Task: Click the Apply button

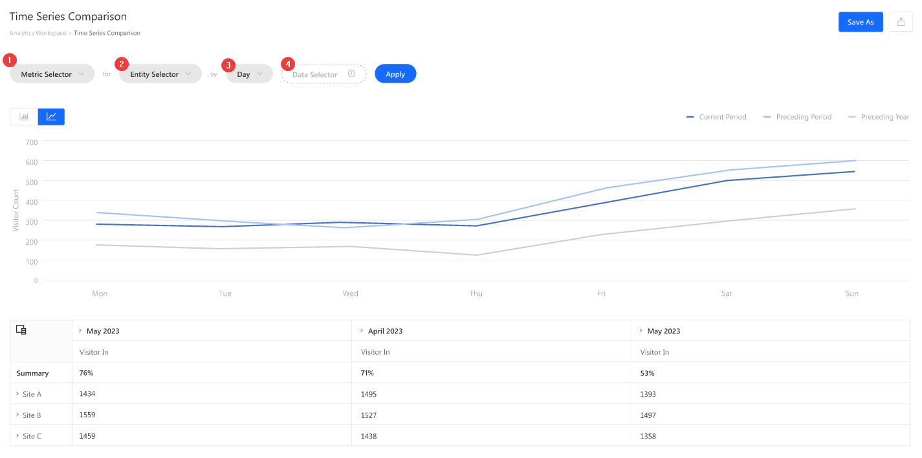Action: [395, 74]
